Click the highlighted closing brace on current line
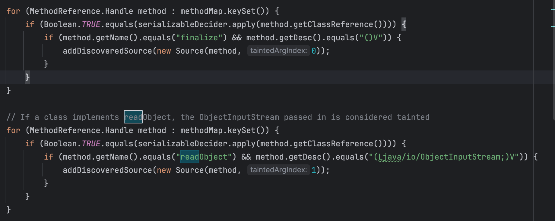This screenshot has width=555, height=221. tap(27, 77)
